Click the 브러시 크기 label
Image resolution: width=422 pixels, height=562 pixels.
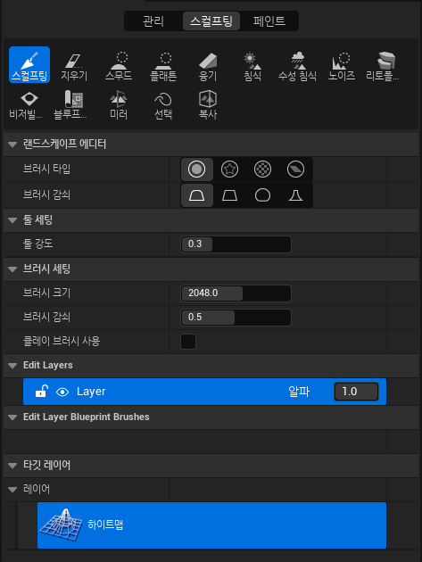pos(46,293)
